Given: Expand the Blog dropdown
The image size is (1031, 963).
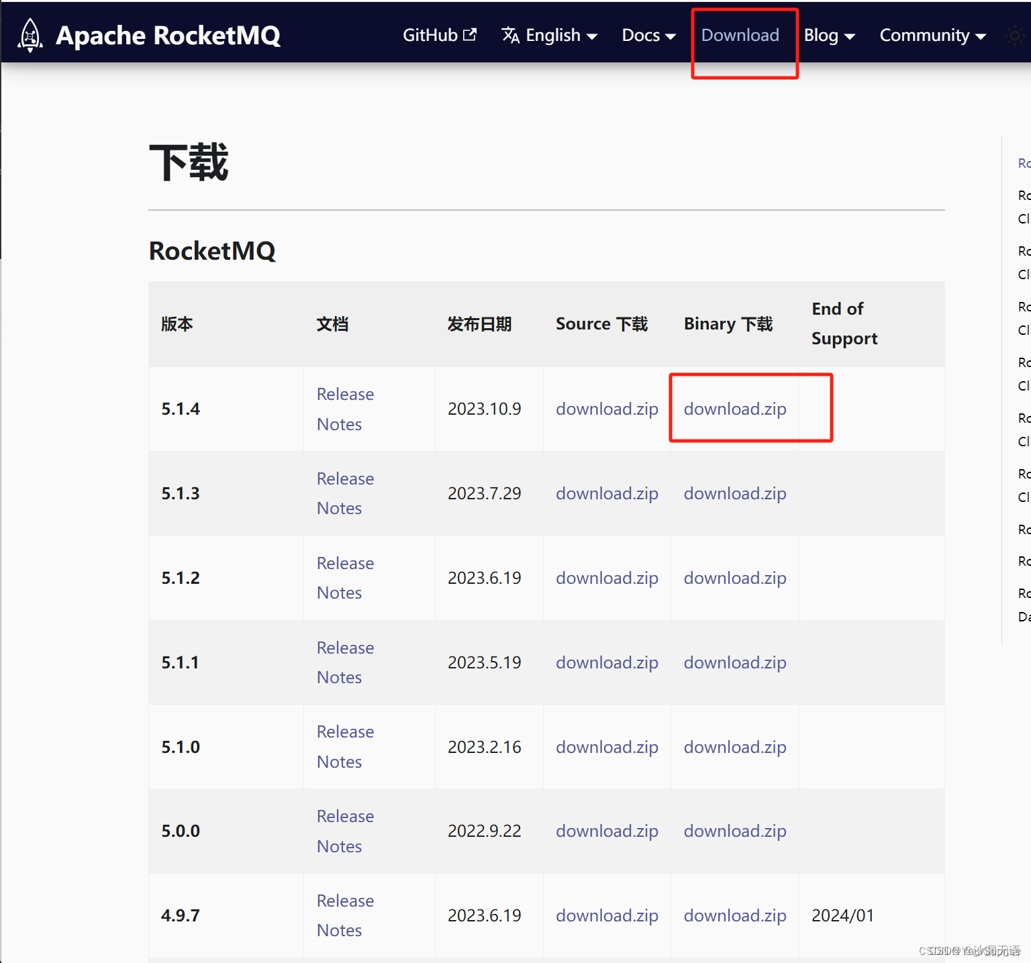Looking at the screenshot, I should click(x=829, y=36).
